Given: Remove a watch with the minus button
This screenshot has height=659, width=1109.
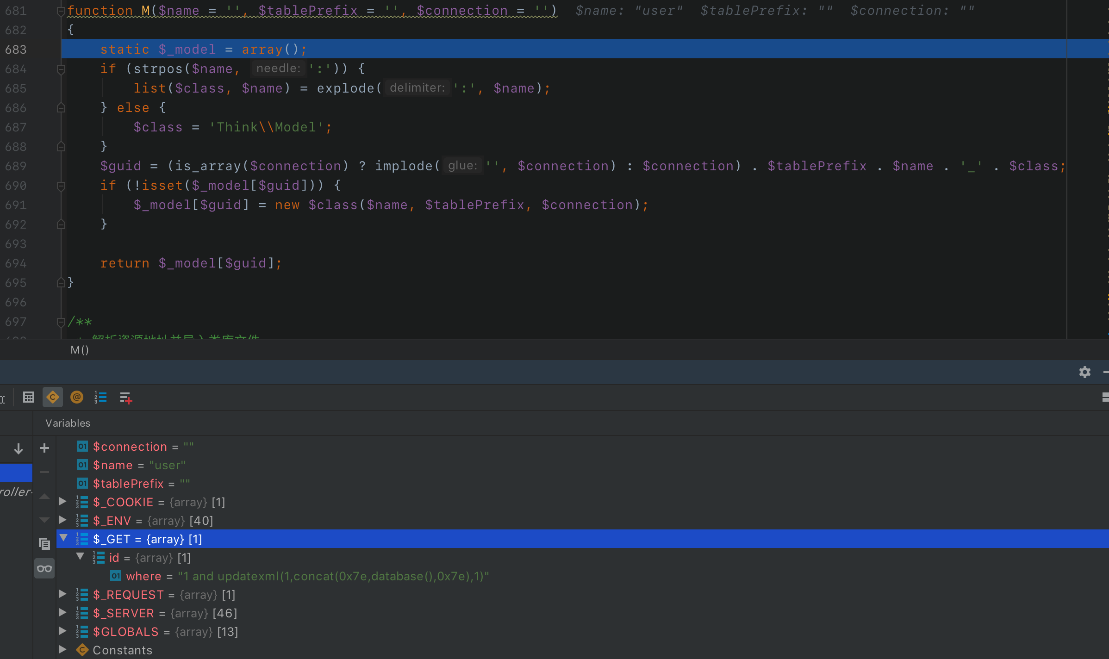Looking at the screenshot, I should coord(44,472).
